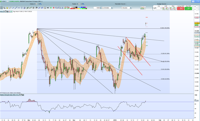Image resolution: width=200 pixels, height=121 pixels.
Task: Select the text box annotation tool
Action: [x=45, y=8]
